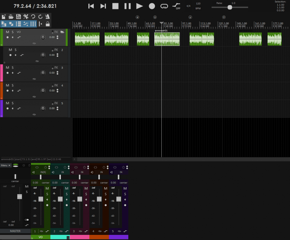Viewport: 290px width, 240px height.
Task: Toggle the metronome icon in the toolbar
Action: (48, 17)
